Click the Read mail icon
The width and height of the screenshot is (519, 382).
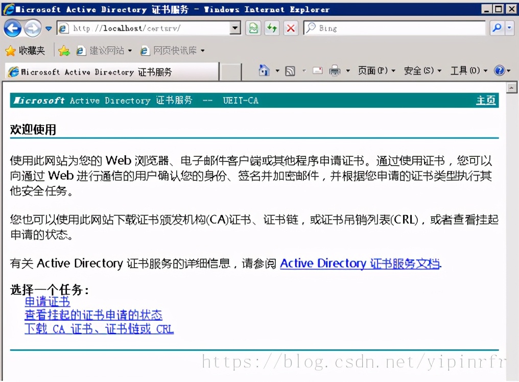pos(317,70)
